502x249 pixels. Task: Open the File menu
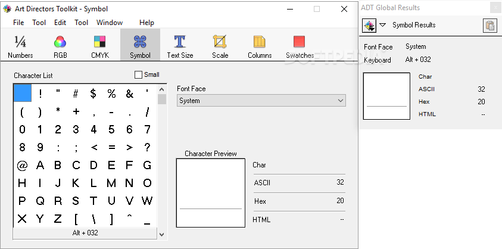pos(18,23)
